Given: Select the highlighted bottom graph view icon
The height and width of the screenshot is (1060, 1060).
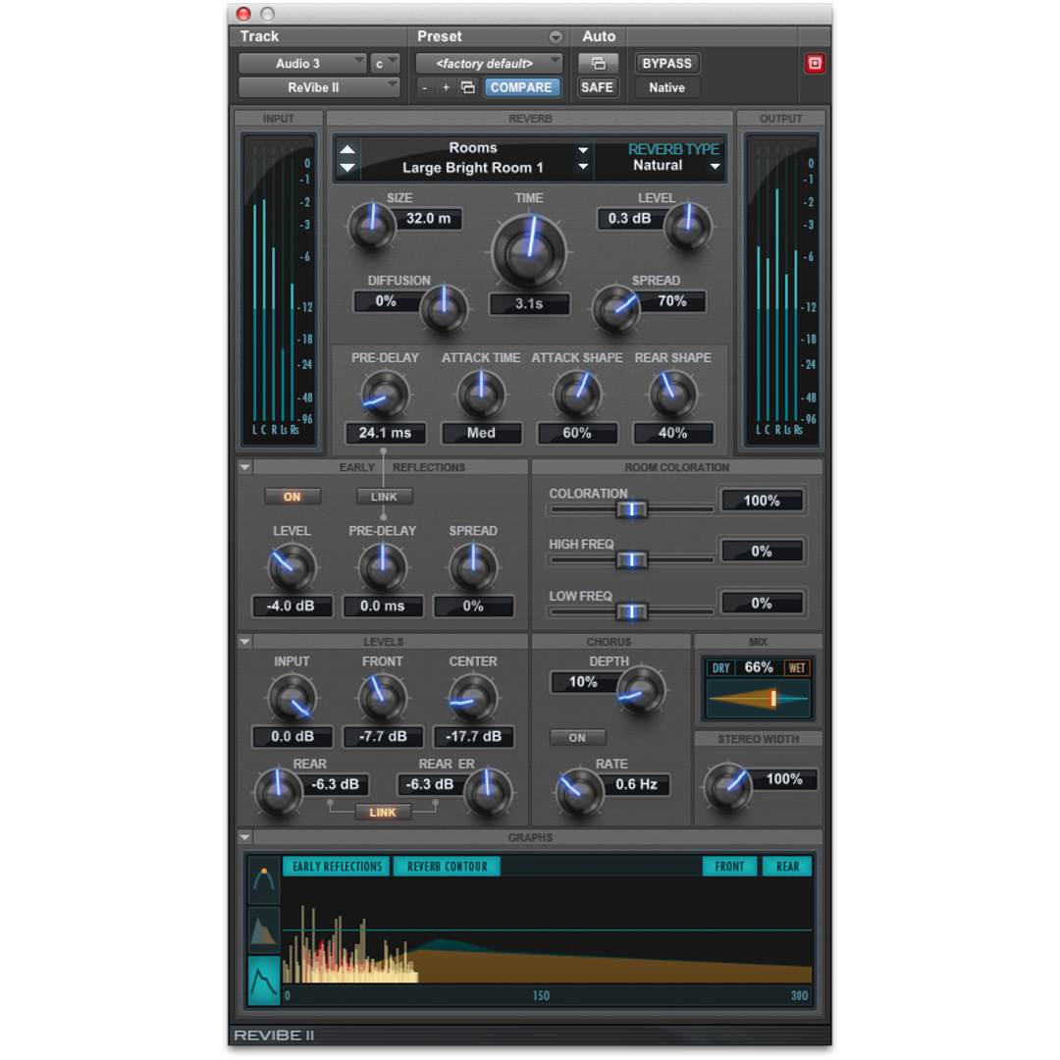Looking at the screenshot, I should click(264, 980).
